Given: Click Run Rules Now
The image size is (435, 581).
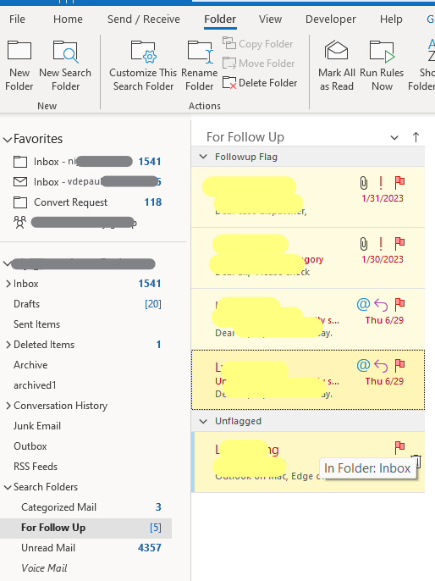Looking at the screenshot, I should pyautogui.click(x=382, y=65).
